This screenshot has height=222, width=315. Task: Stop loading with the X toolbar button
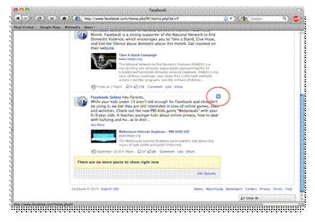click(x=52, y=19)
